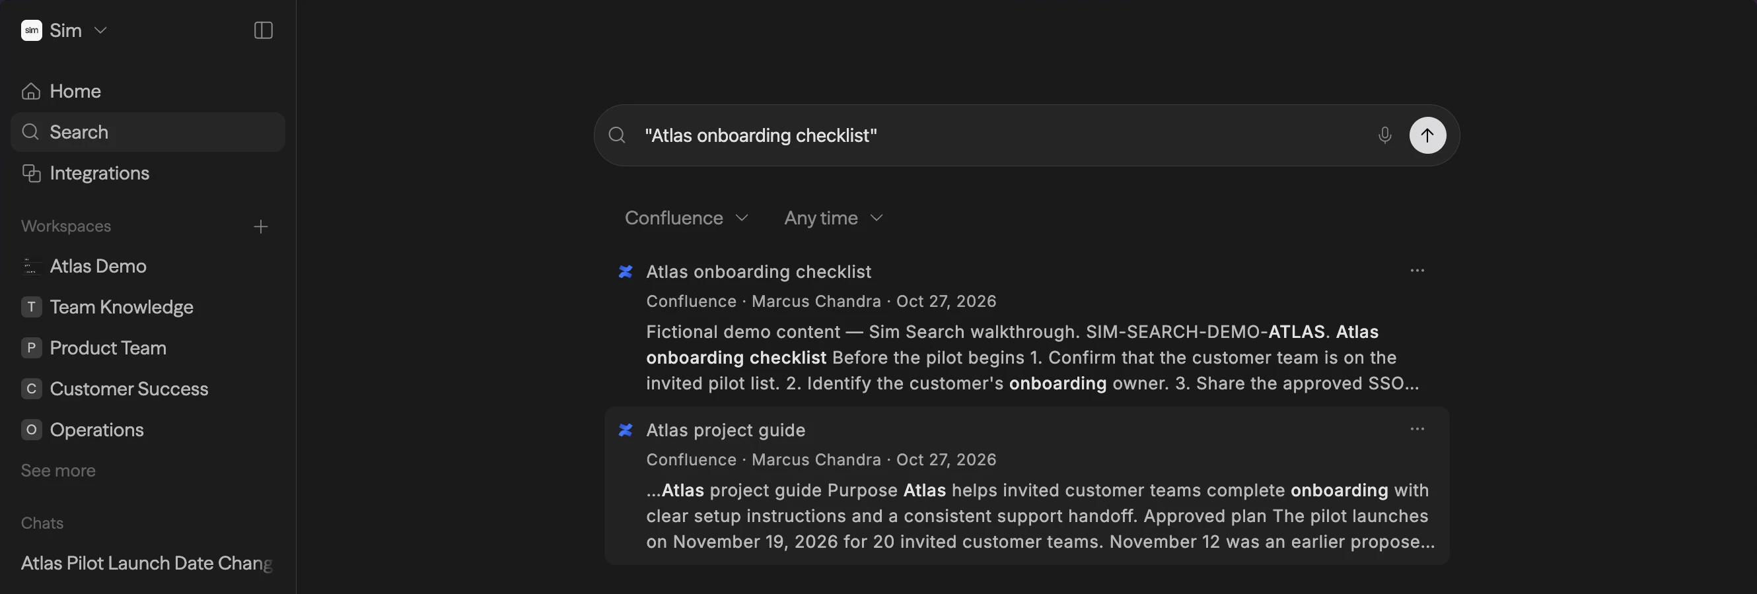Click the onboarding checklist result snippet text
The width and height of the screenshot is (1757, 594).
(x=1032, y=358)
